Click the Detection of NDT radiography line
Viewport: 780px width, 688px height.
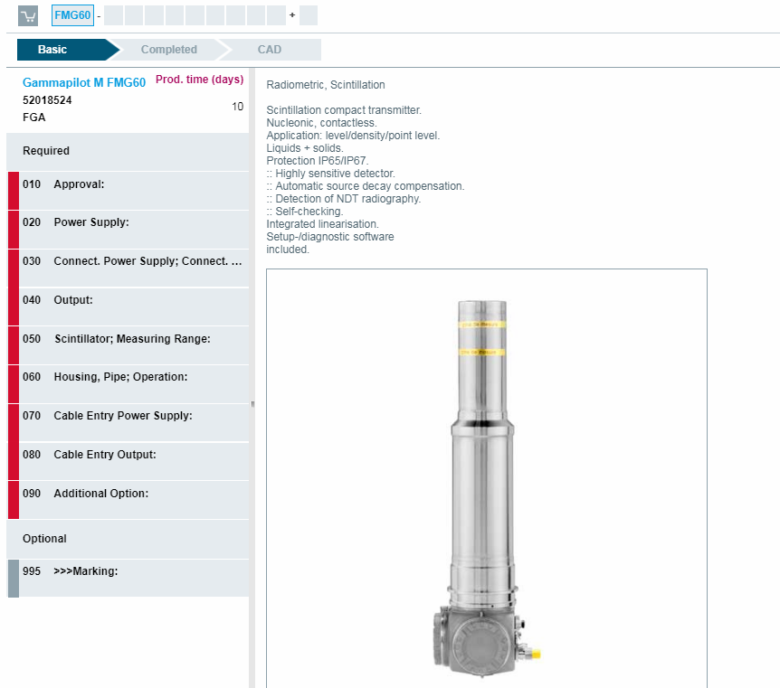pyautogui.click(x=344, y=199)
